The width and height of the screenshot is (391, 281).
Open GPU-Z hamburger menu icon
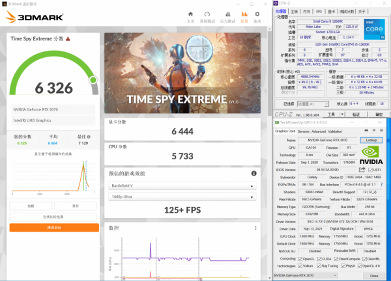pyautogui.click(x=381, y=130)
